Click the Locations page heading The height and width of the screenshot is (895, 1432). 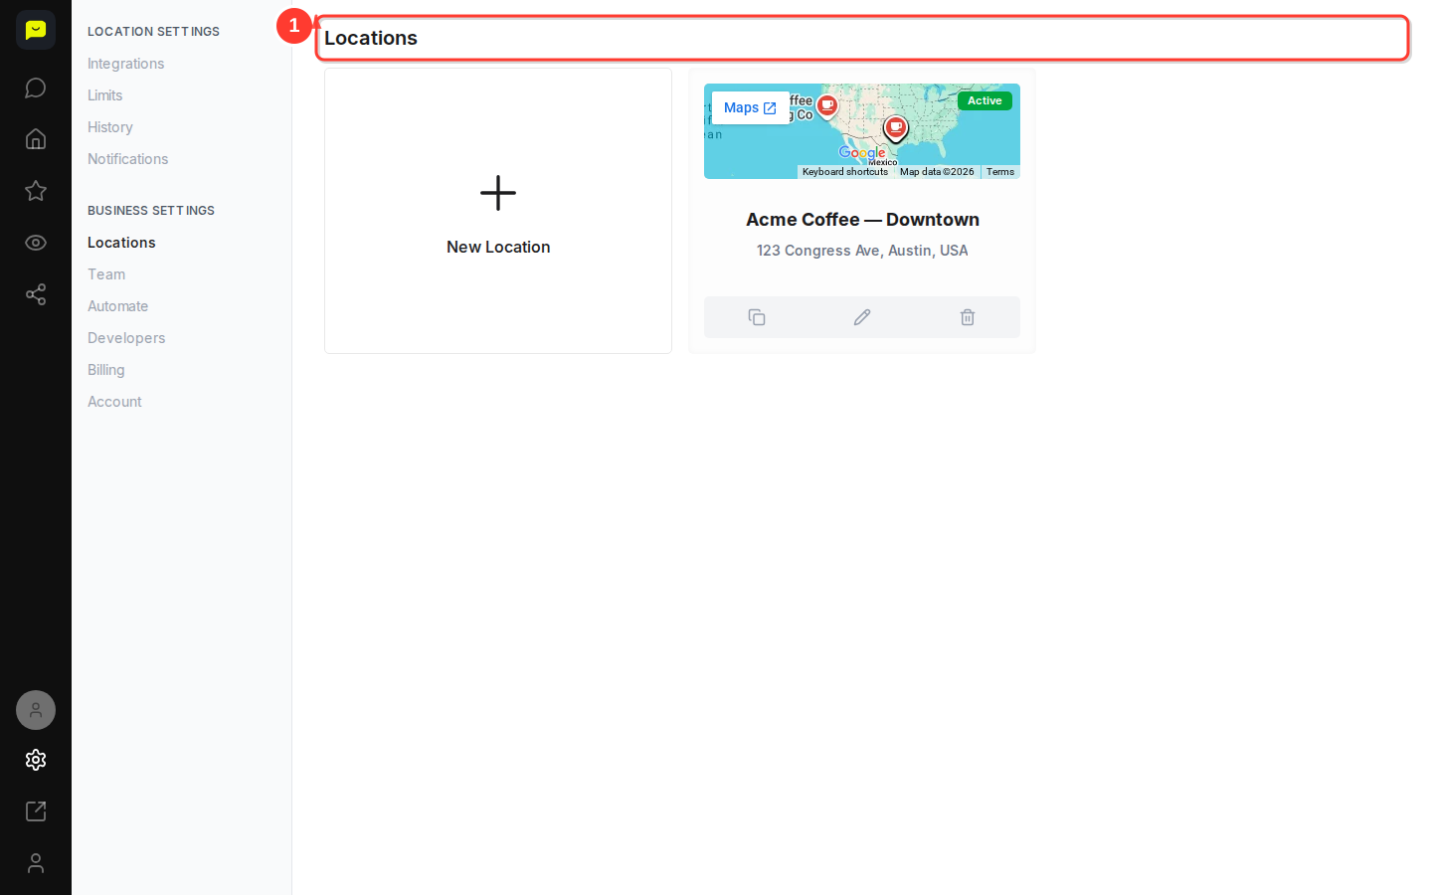(371, 38)
